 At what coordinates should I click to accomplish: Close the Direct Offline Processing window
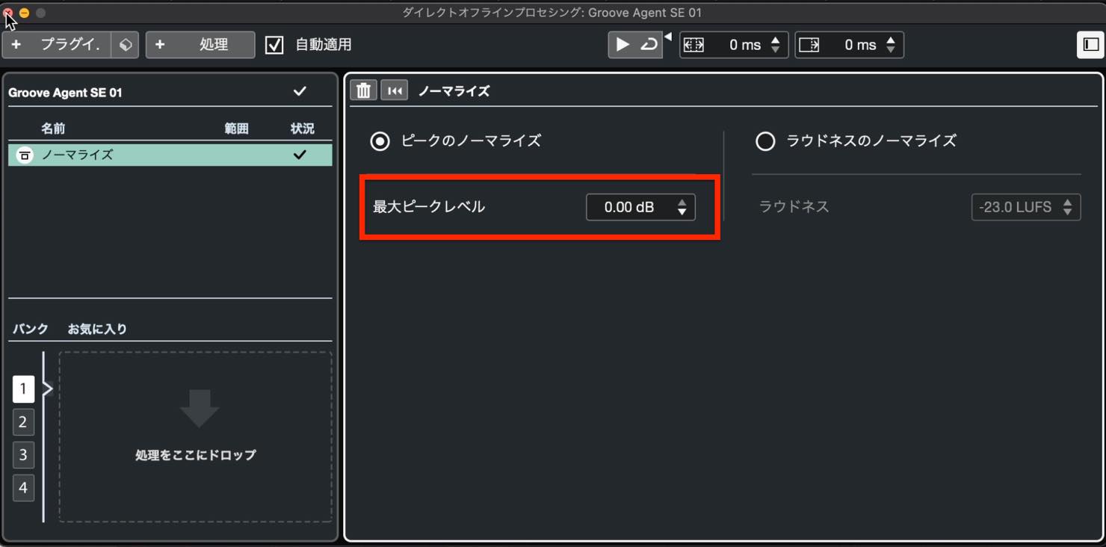[x=7, y=13]
